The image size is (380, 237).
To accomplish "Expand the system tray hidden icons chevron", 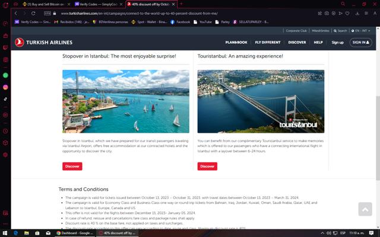I will point(322,233).
